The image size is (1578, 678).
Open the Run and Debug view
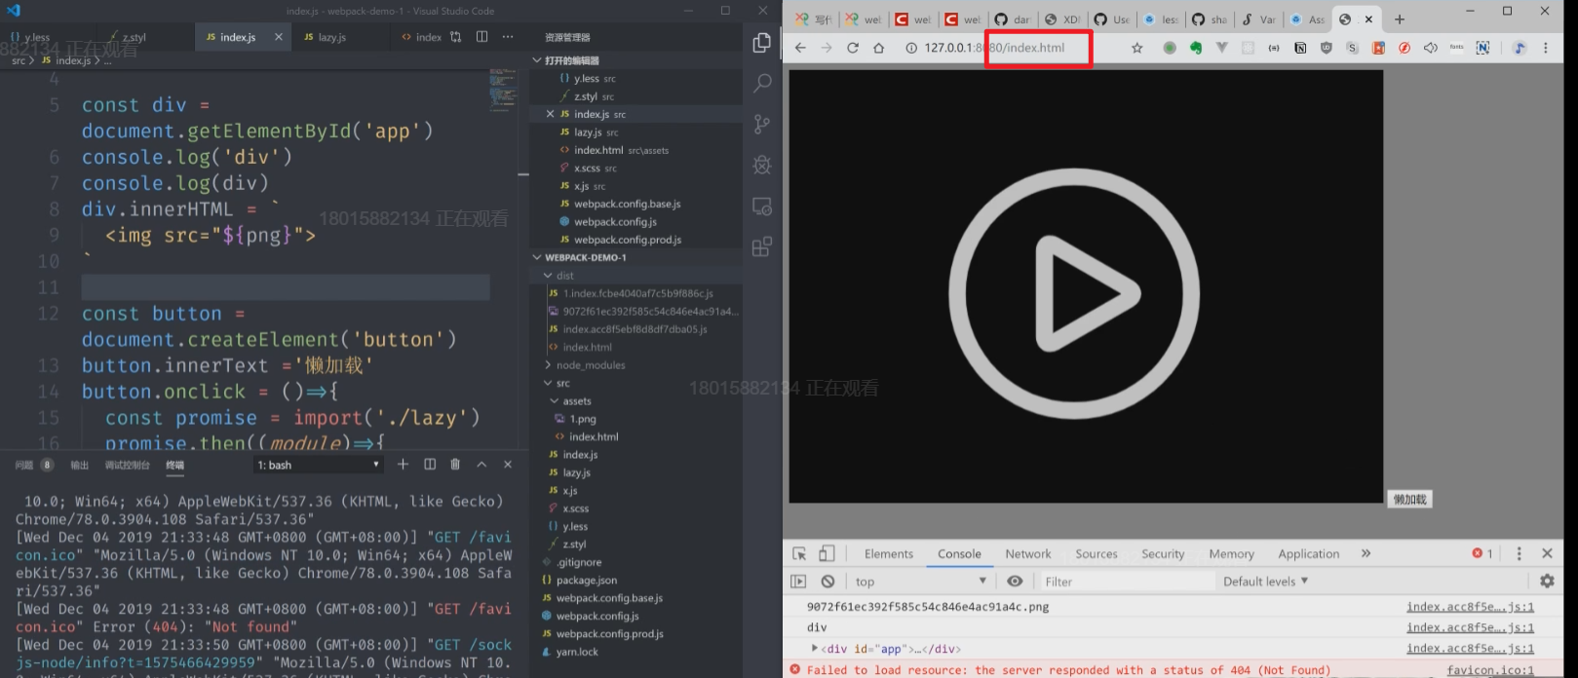click(x=762, y=165)
